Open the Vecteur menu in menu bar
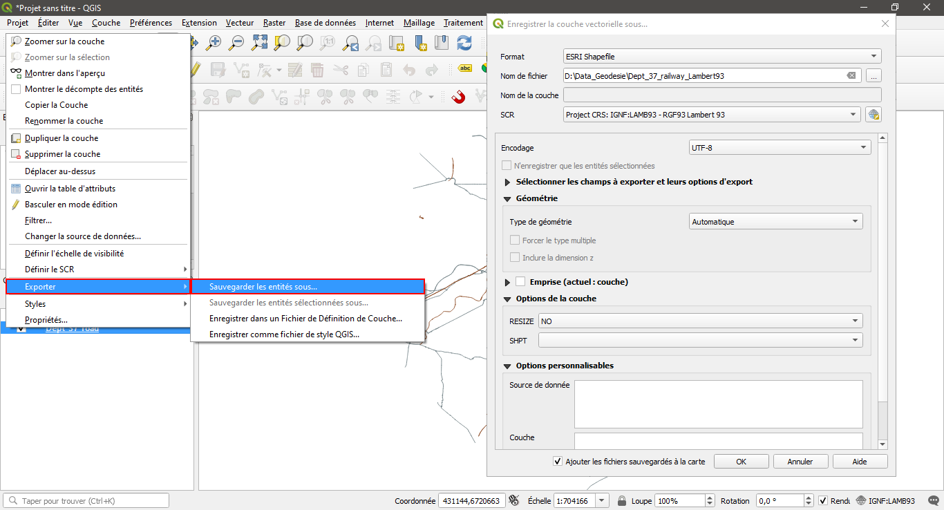 click(x=240, y=23)
